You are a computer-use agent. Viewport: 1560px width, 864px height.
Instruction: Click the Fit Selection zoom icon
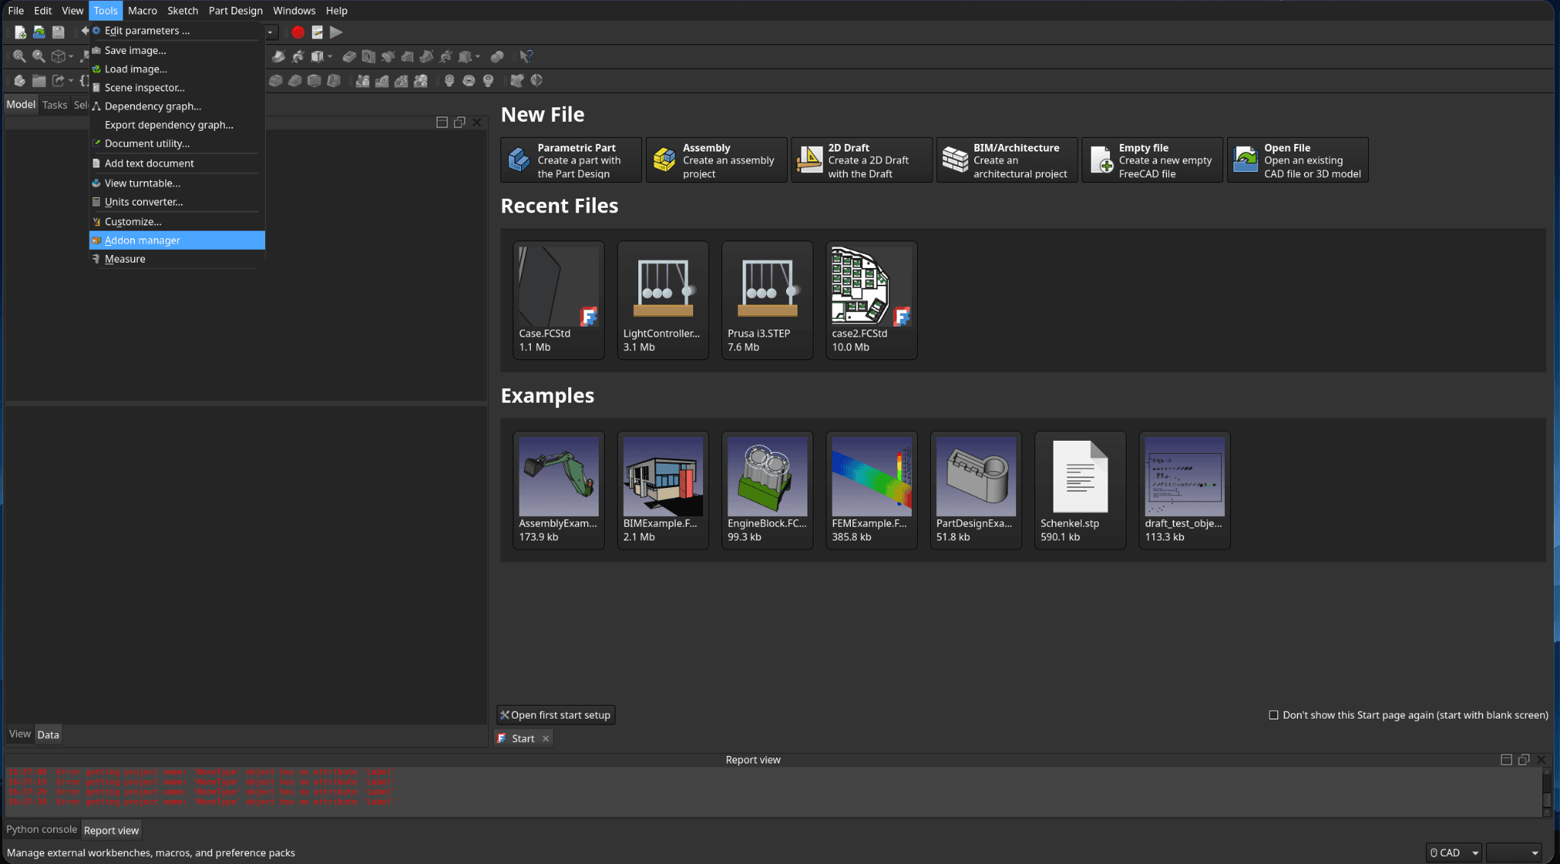[x=38, y=56]
